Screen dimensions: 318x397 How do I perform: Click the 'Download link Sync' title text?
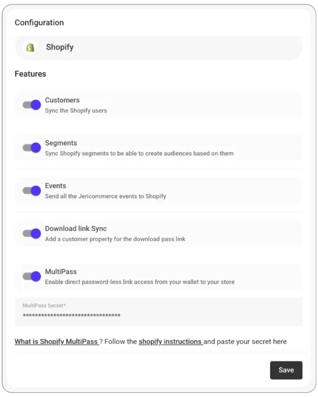pos(76,229)
